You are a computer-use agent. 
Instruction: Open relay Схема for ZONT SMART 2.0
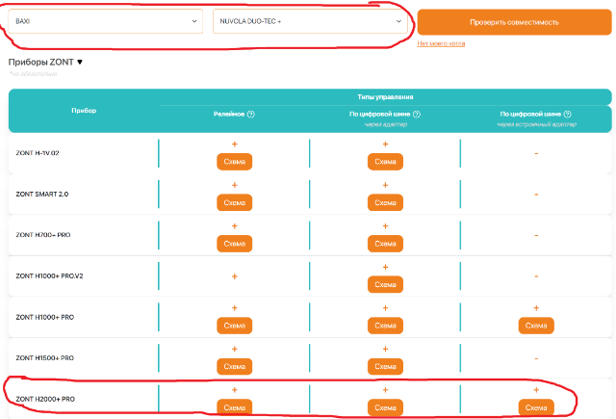pos(234,203)
